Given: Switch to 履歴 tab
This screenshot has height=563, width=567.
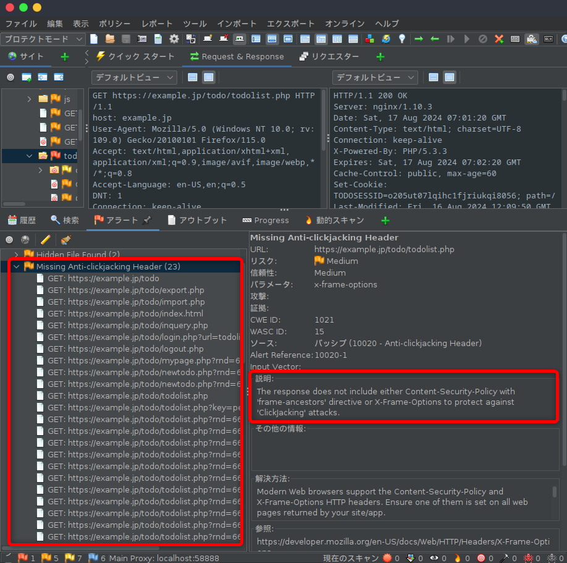Looking at the screenshot, I should tap(22, 220).
